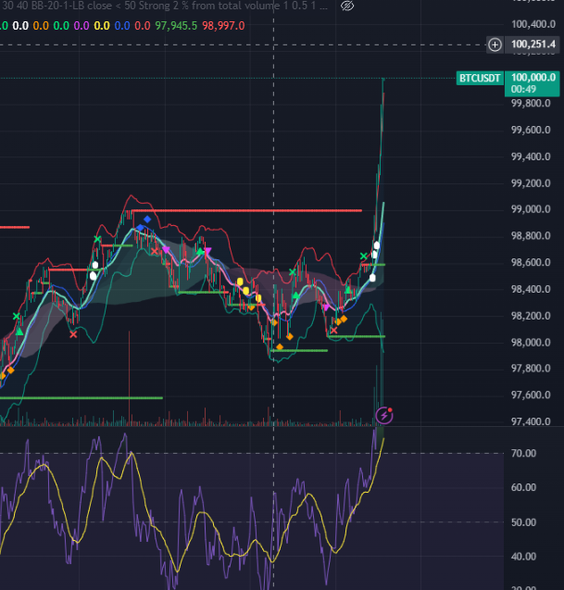
Task: Click the 40.00 oscillator axis label
Action: pyautogui.click(x=523, y=557)
